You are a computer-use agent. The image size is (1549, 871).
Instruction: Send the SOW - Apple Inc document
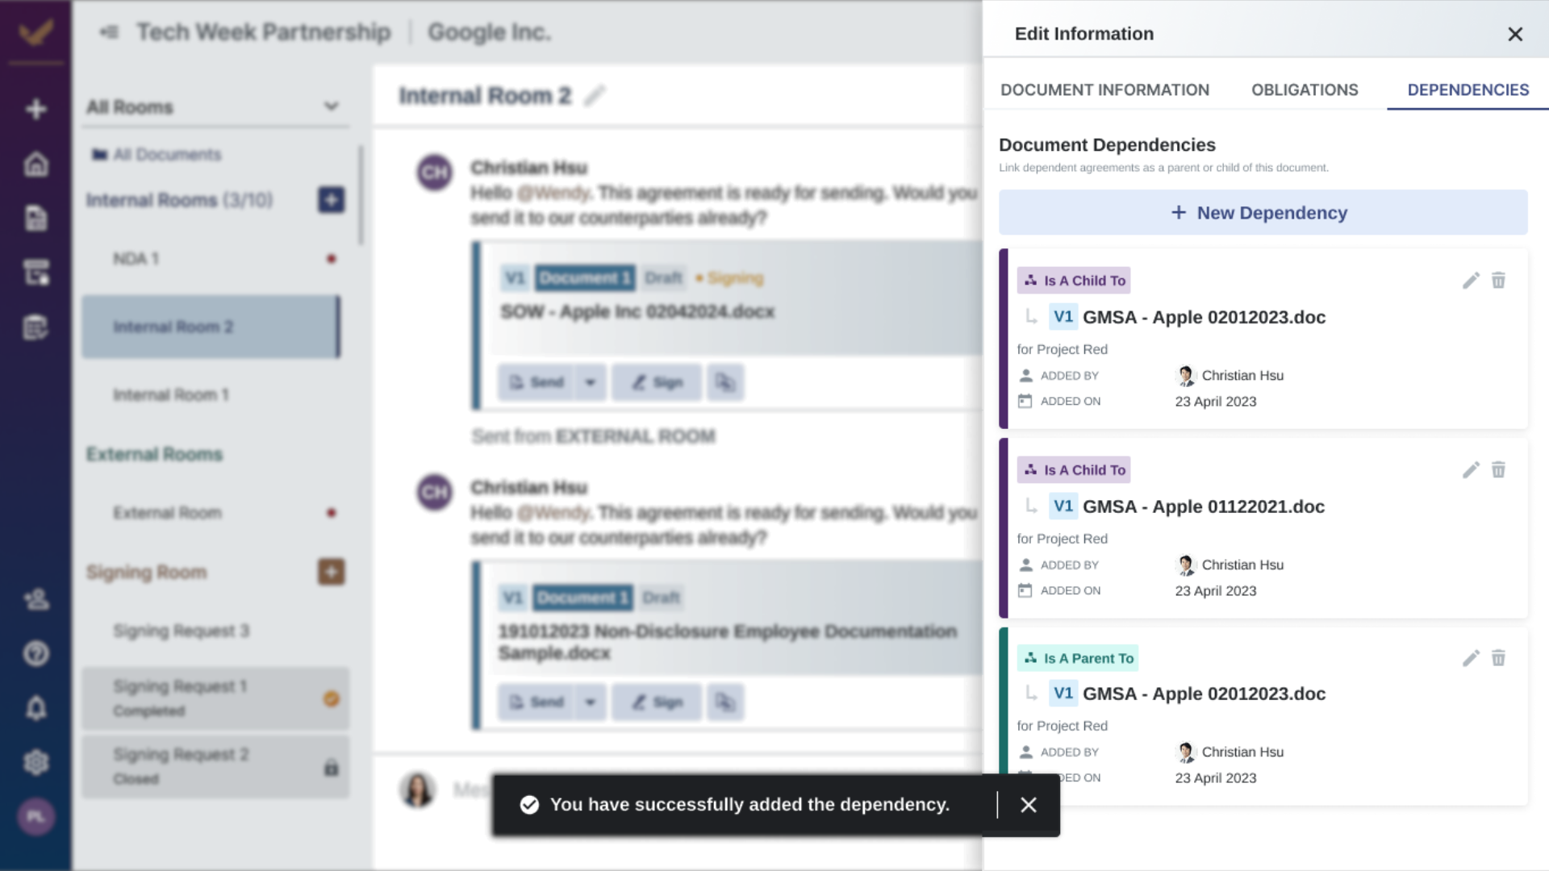pyautogui.click(x=536, y=382)
